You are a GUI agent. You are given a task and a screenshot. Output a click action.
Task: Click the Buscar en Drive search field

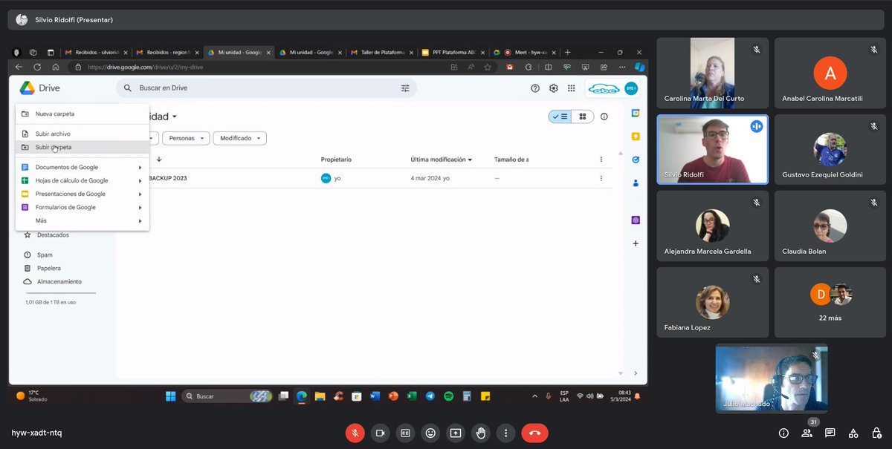(x=266, y=88)
